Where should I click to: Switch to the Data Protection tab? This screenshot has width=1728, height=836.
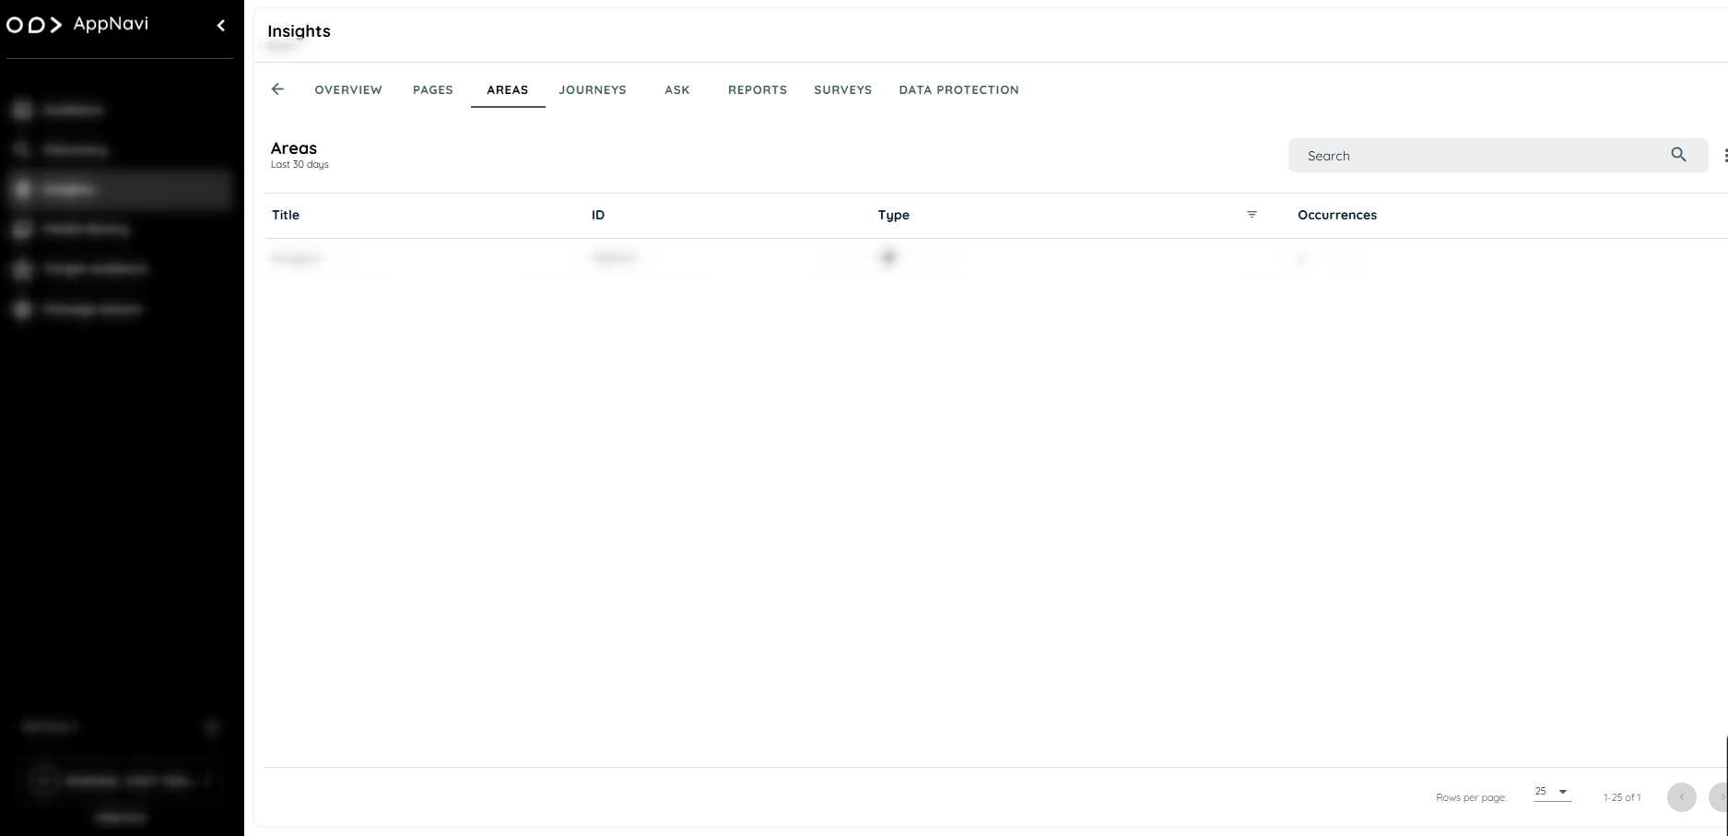[959, 90]
